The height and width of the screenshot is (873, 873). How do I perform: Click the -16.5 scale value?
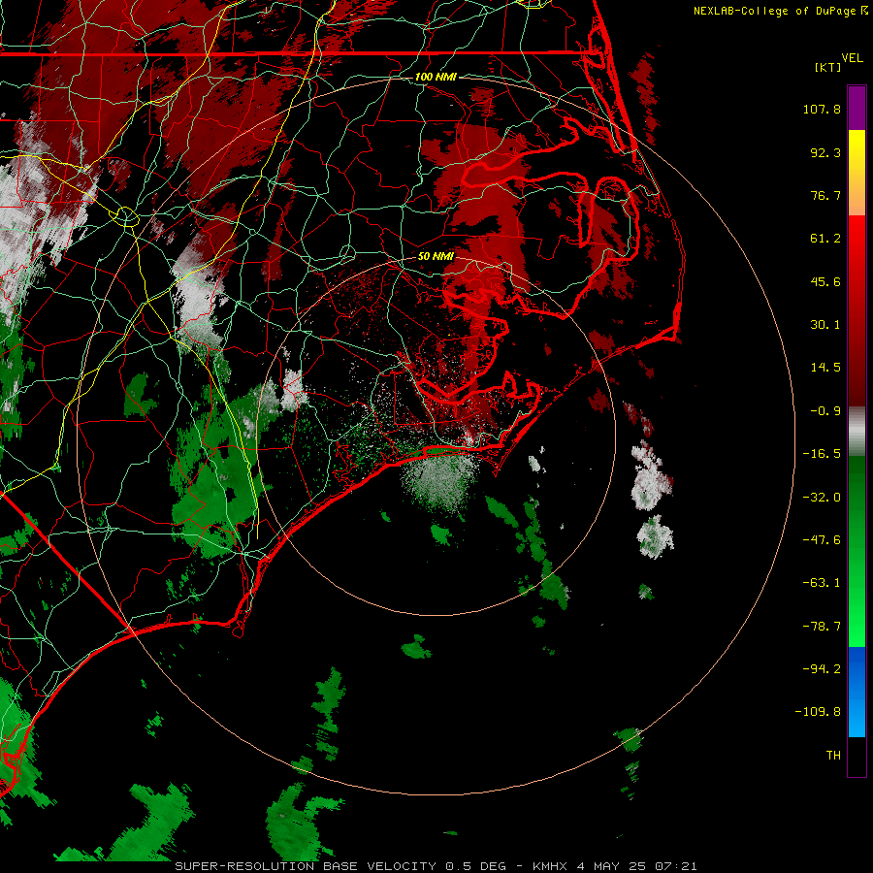tap(822, 454)
